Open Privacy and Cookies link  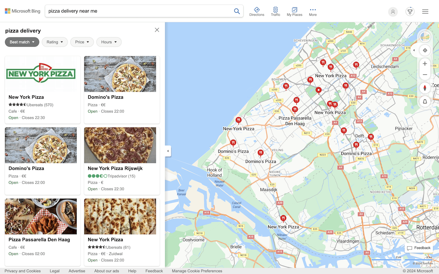pyautogui.click(x=23, y=271)
